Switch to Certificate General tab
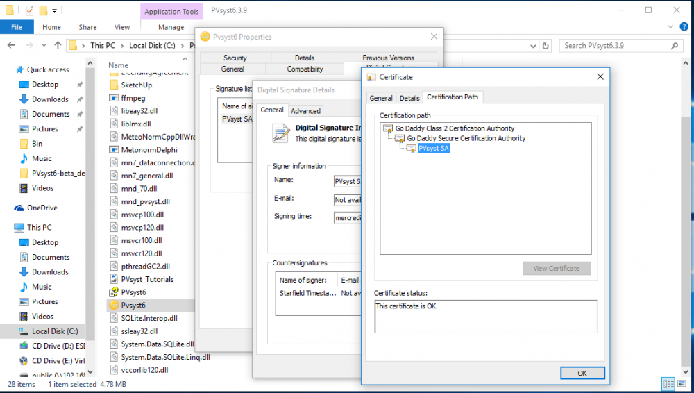 click(380, 98)
